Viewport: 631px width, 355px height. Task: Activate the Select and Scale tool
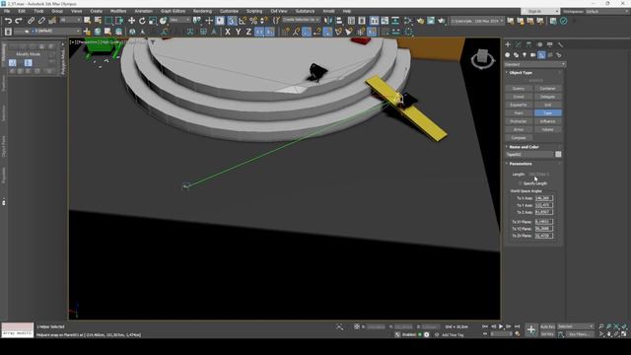(x=153, y=21)
